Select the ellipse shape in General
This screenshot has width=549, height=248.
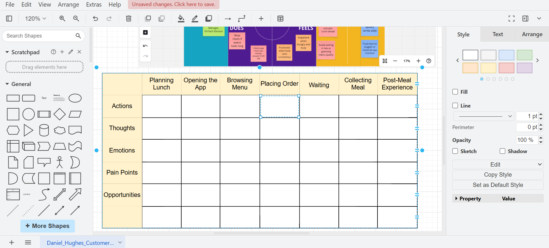[x=75, y=98]
